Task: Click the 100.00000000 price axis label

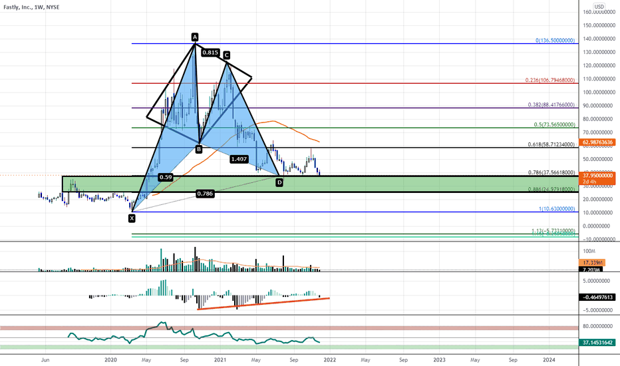Action: (x=599, y=92)
